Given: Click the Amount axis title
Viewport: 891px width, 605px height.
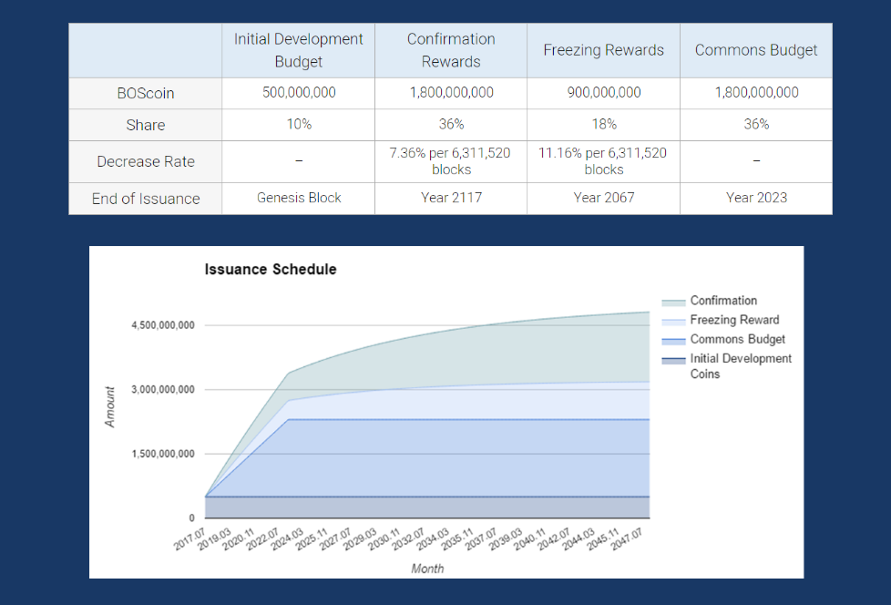Looking at the screenshot, I should pos(109,406).
